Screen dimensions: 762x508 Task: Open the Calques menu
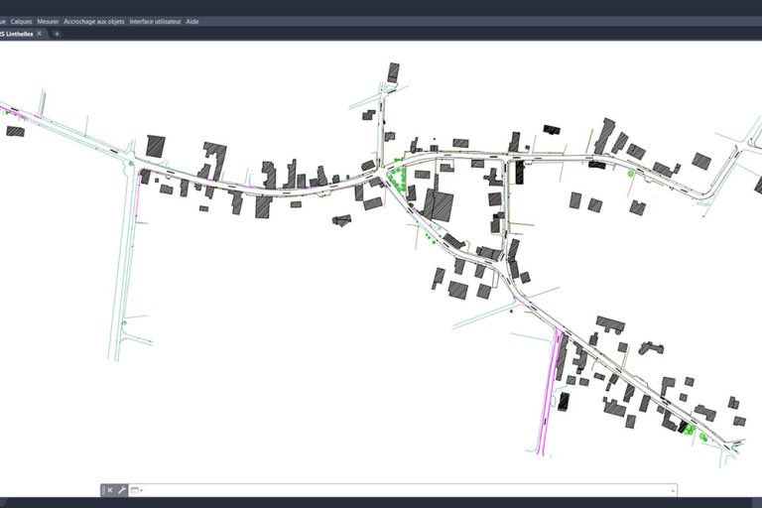[21, 21]
